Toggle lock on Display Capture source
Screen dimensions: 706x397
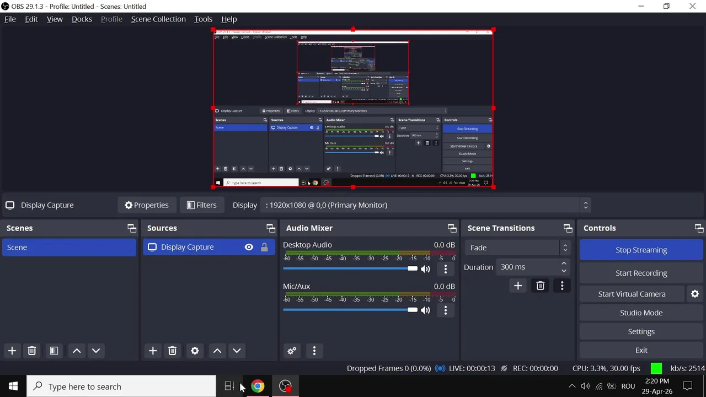264,247
